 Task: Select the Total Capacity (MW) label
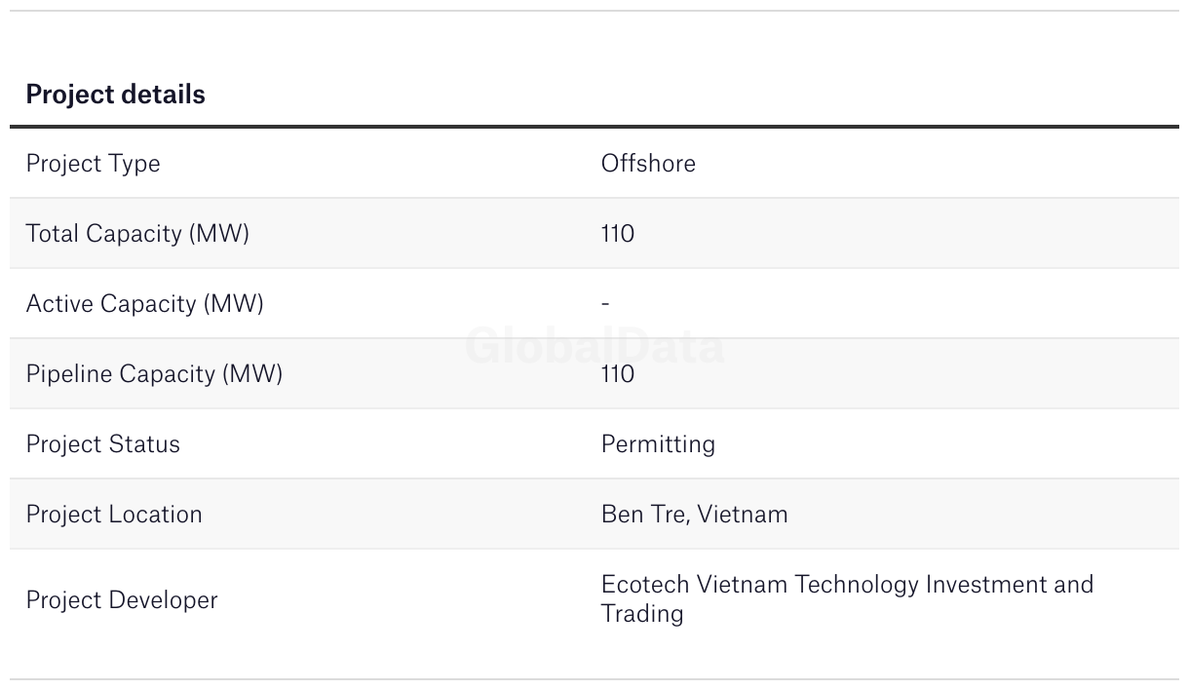[137, 234]
